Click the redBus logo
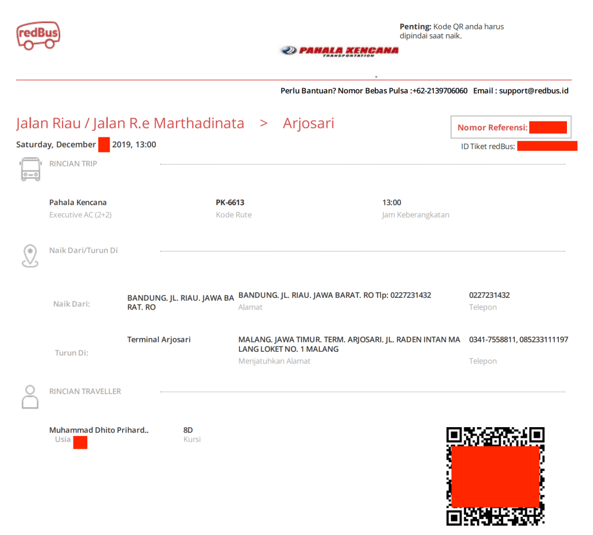This screenshot has width=593, height=535. pyautogui.click(x=38, y=36)
